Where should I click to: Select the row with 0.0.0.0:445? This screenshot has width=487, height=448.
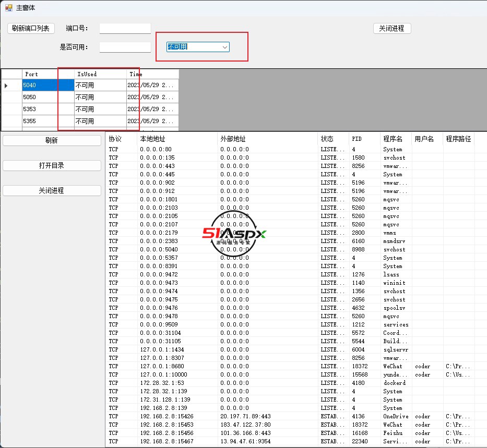click(290, 174)
